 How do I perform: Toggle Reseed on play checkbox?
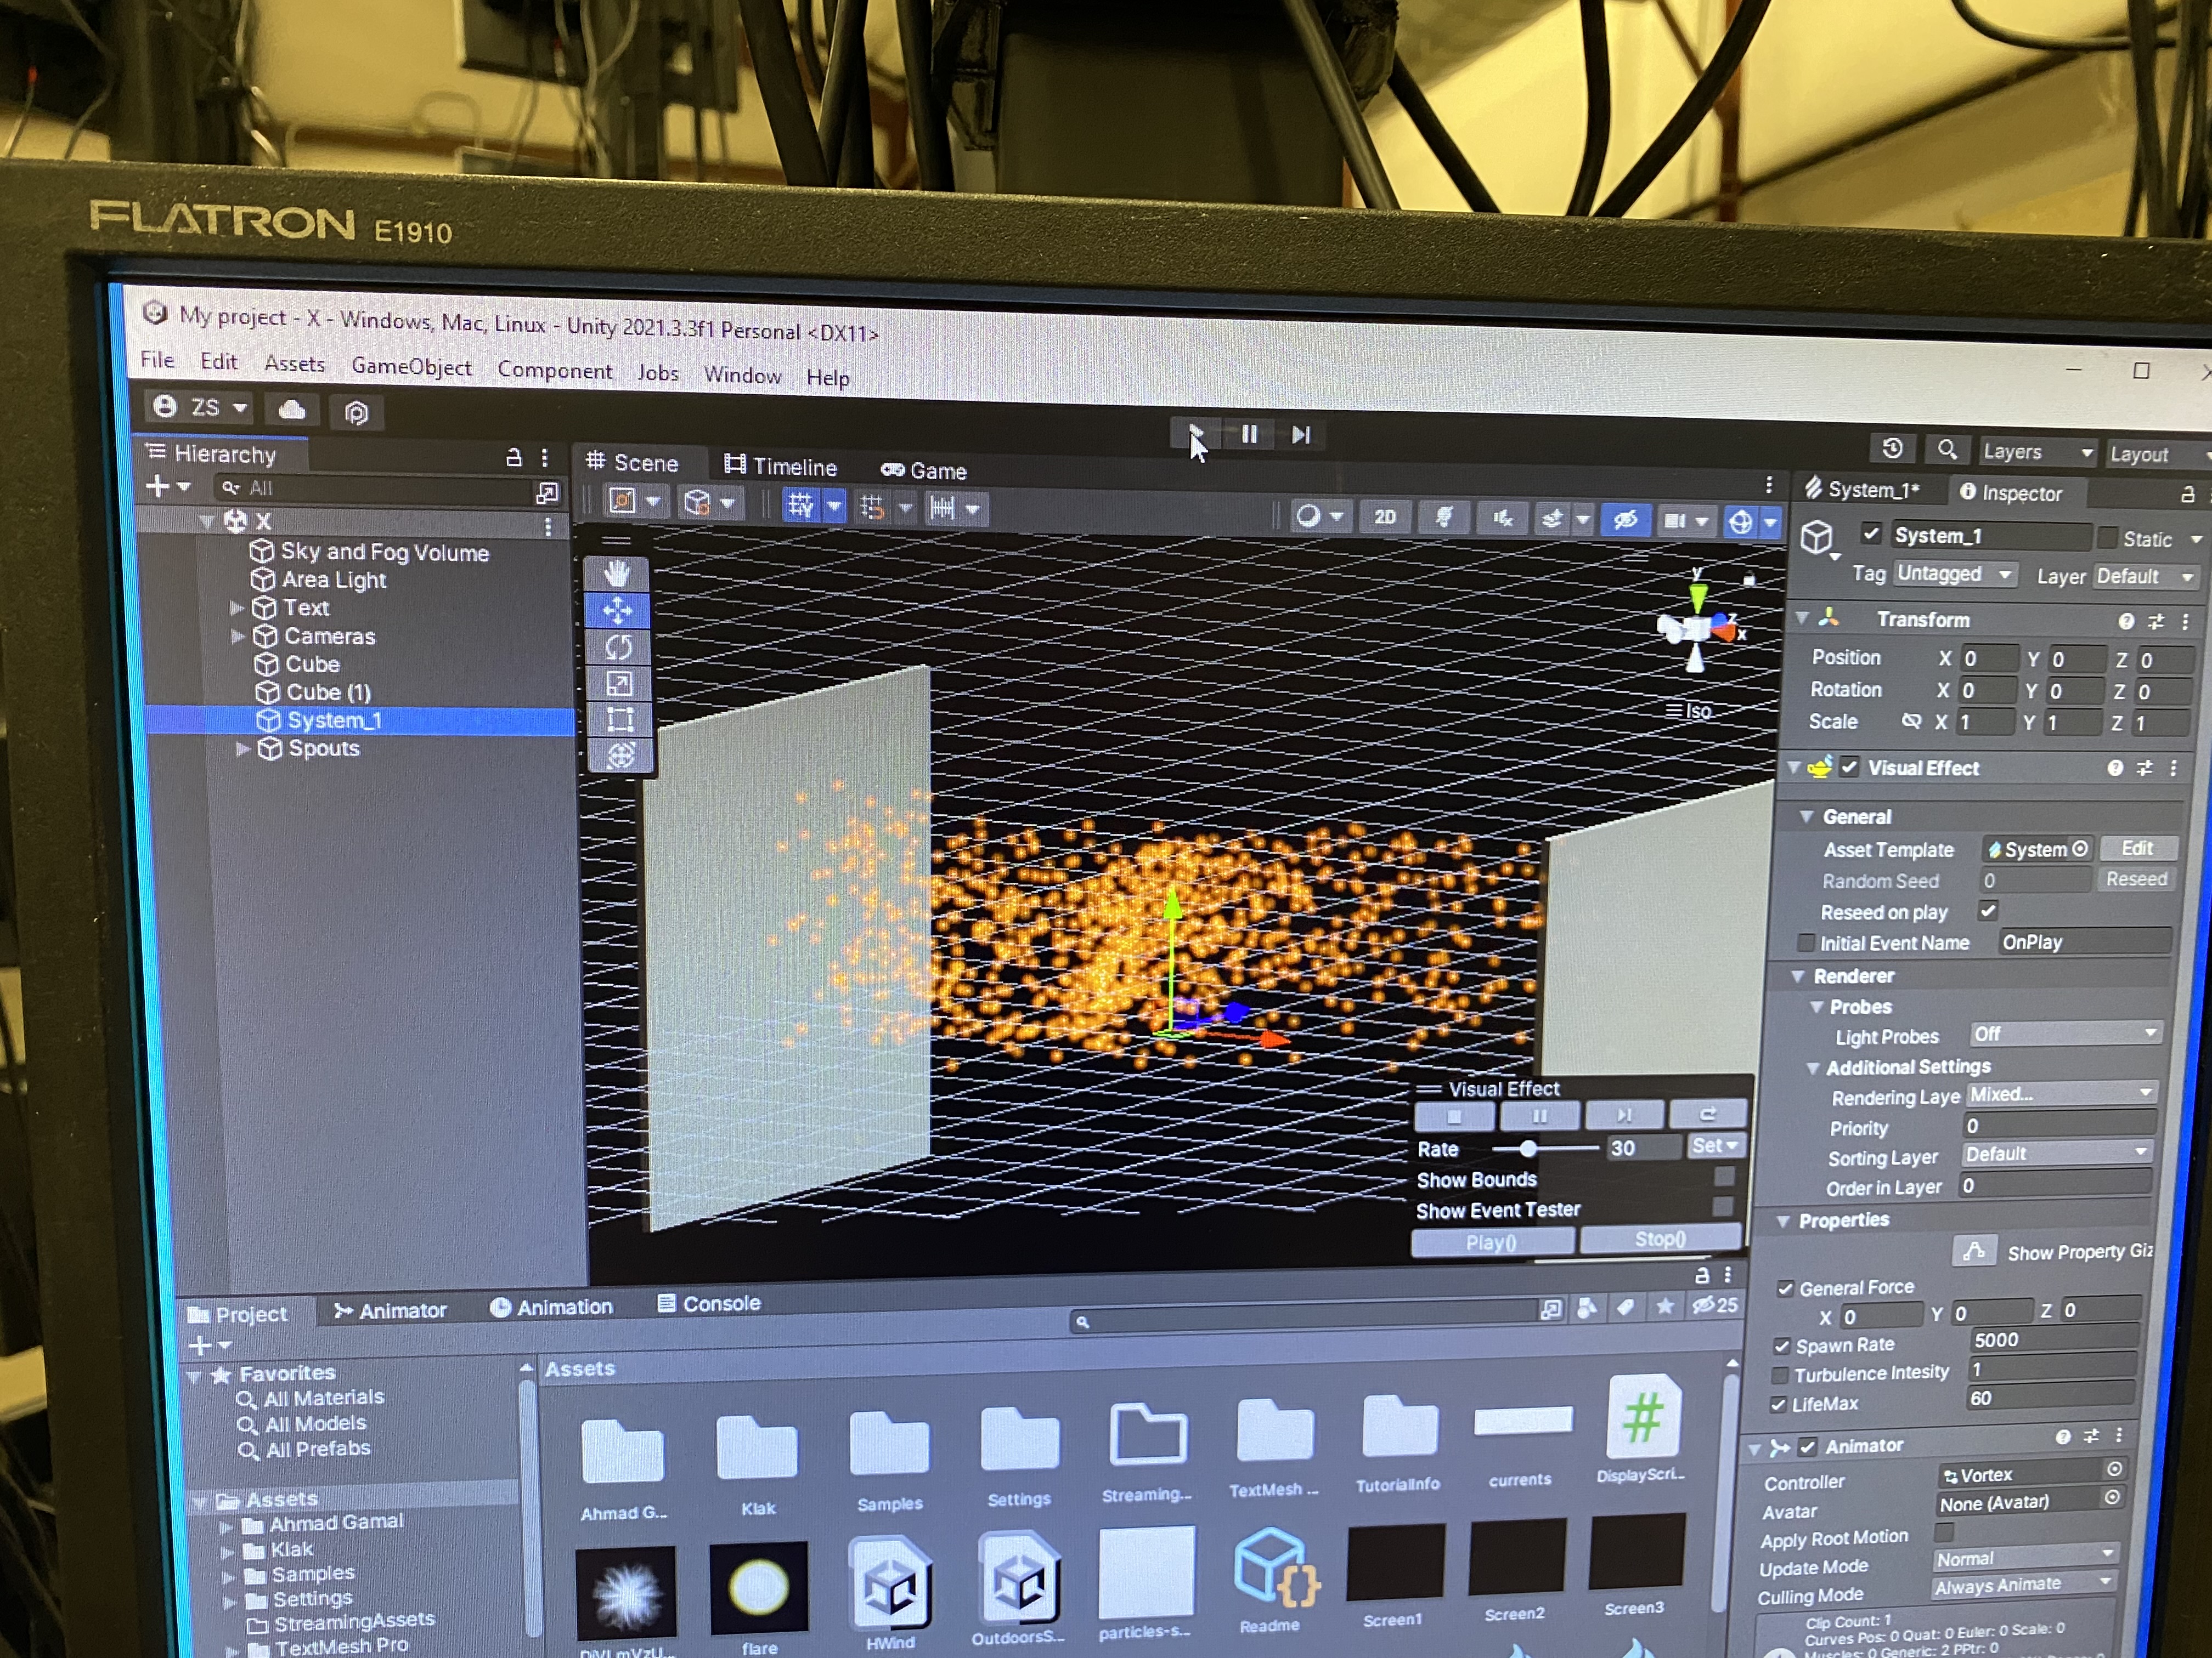pyautogui.click(x=1988, y=911)
